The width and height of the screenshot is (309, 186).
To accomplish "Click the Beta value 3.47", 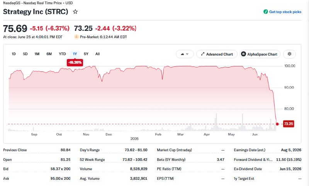I will click(x=221, y=160).
